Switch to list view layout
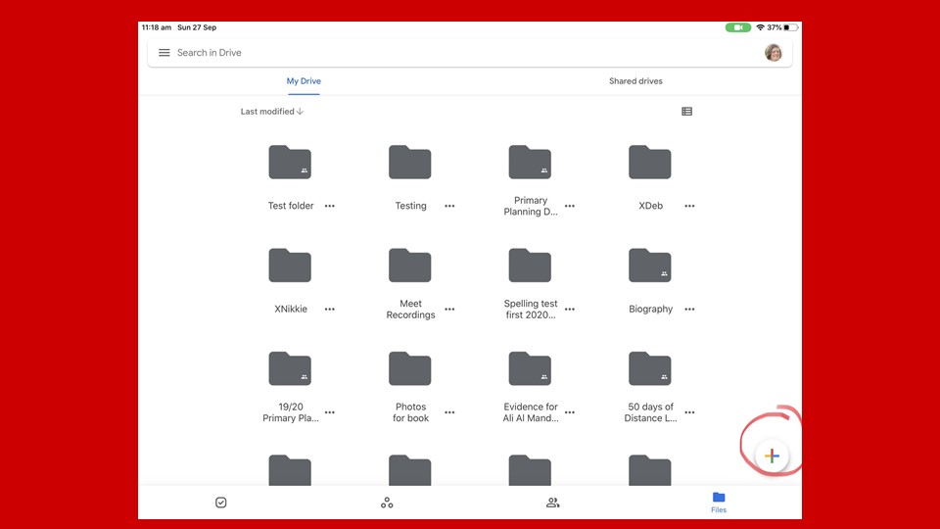 [686, 112]
